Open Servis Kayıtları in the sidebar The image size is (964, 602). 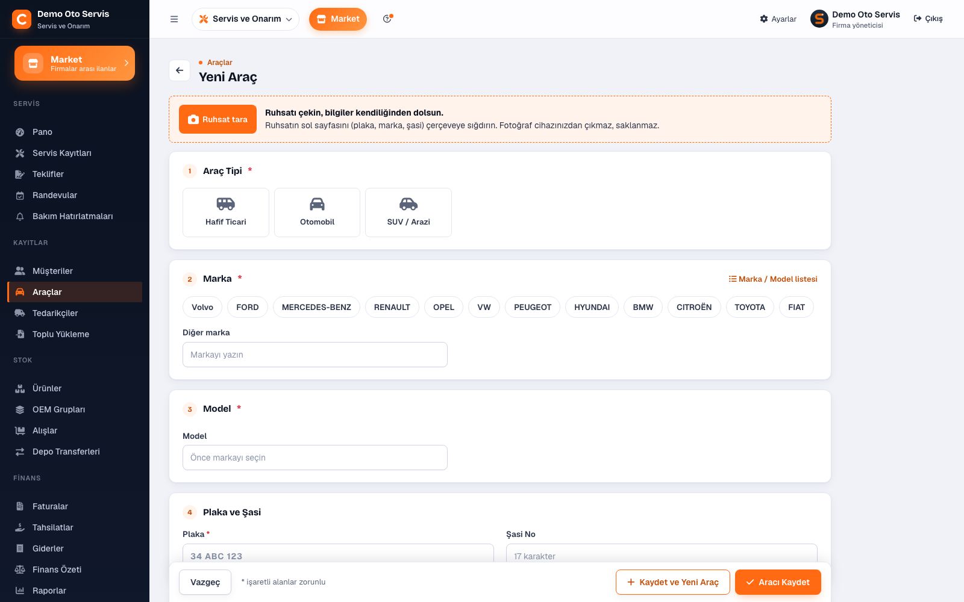(x=75, y=153)
